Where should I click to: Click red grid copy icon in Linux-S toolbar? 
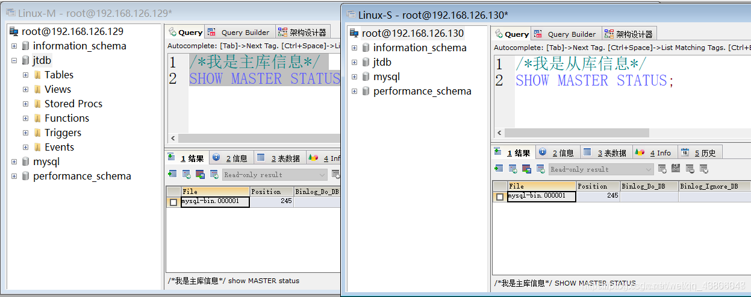526,169
